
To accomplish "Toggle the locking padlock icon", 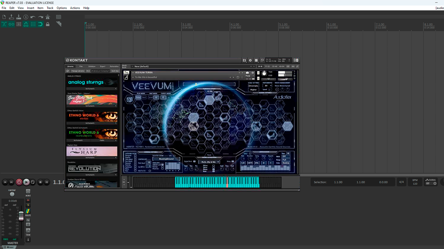I will [48, 24].
